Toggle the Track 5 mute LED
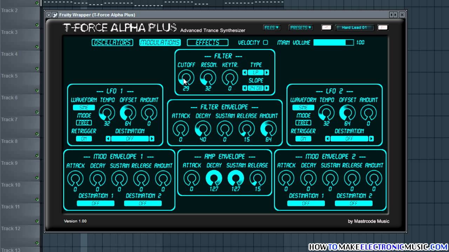 (37, 90)
